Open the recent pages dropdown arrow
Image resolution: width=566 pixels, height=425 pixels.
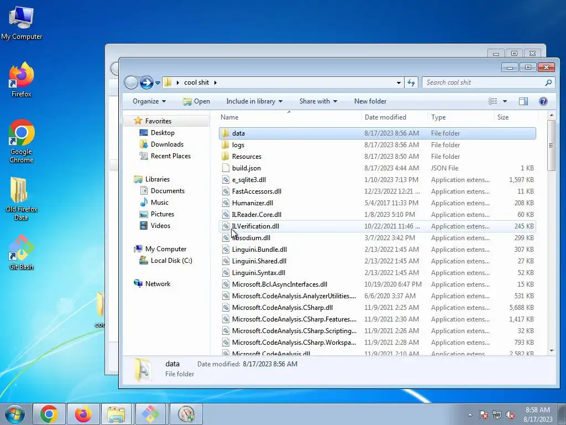coord(158,83)
